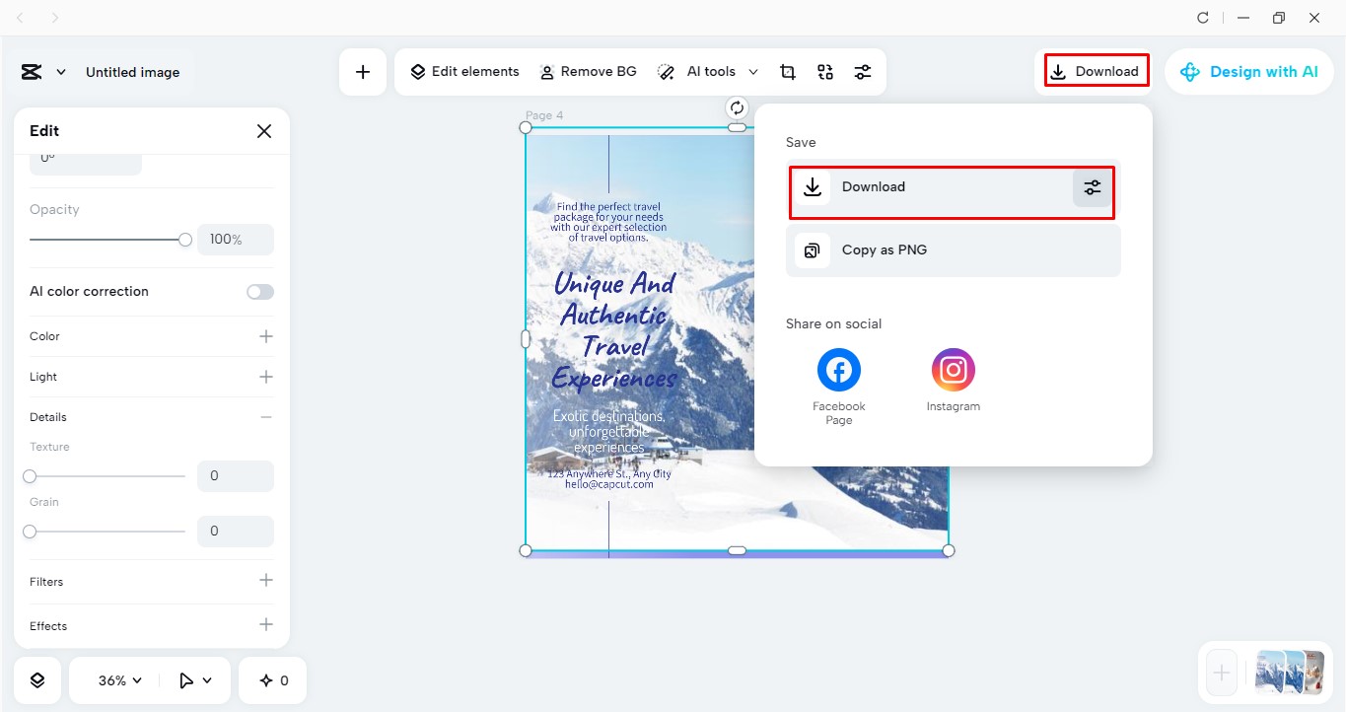Open the cursor tool dropdown at the bottom
This screenshot has width=1346, height=712.
click(194, 679)
